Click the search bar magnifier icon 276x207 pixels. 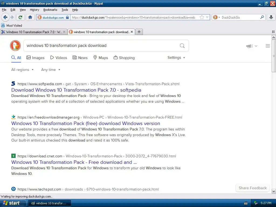[262, 17]
